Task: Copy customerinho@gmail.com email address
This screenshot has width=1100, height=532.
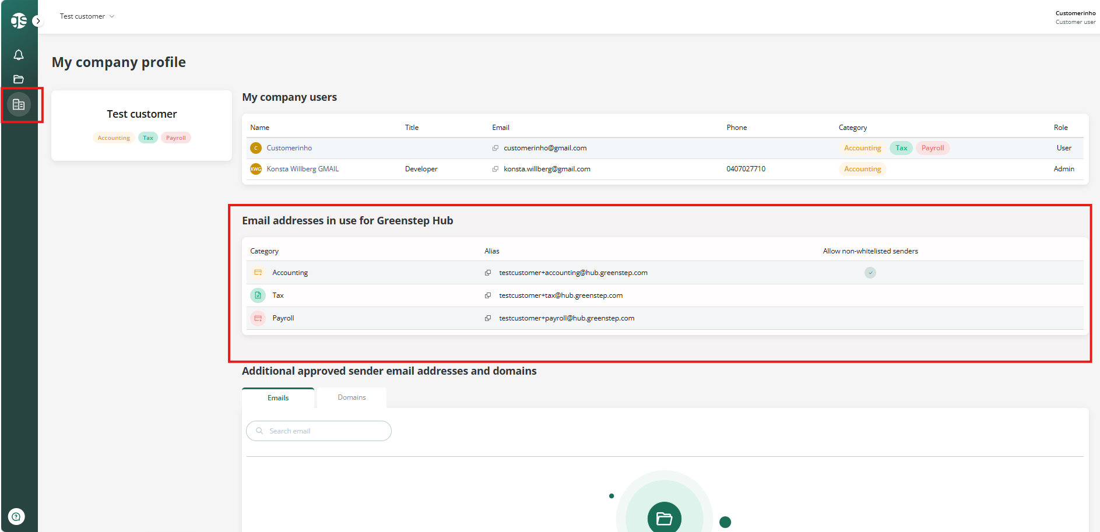Action: point(495,148)
